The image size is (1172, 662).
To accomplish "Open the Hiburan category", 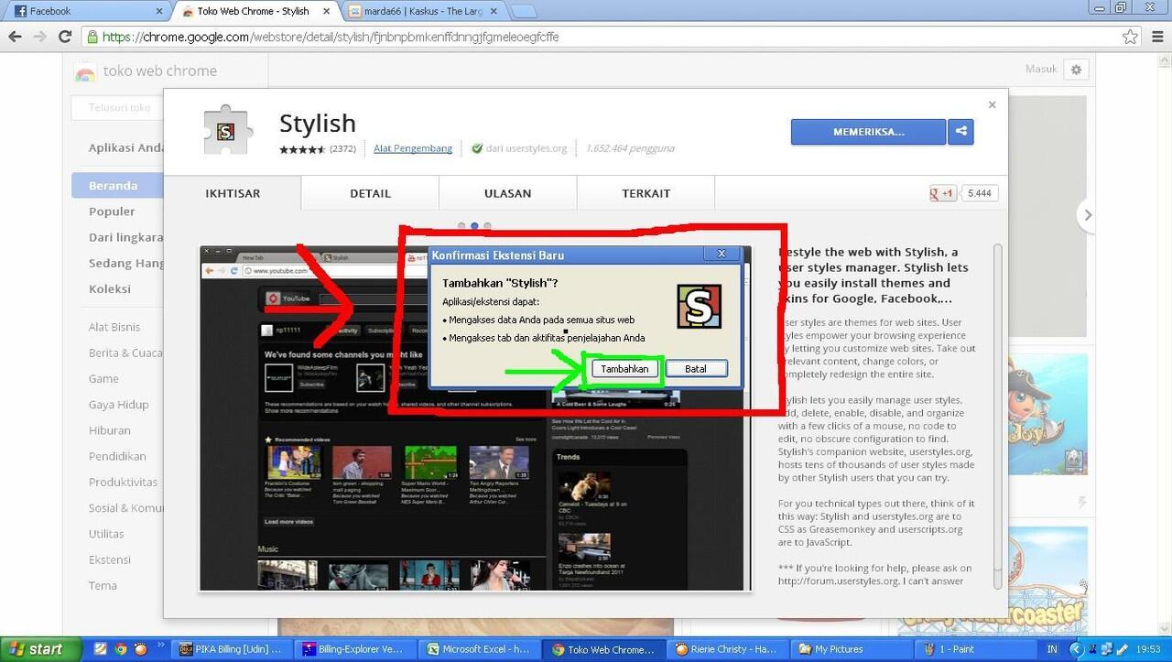I will click(x=110, y=429).
